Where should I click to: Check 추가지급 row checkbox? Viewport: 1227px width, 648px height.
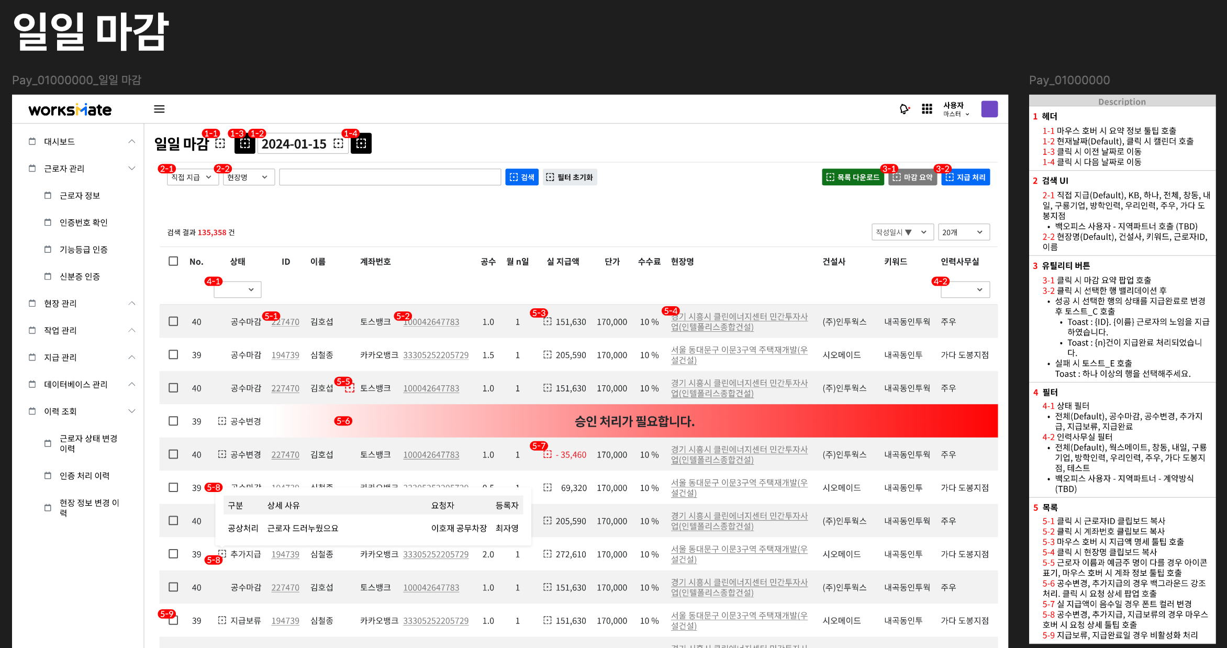click(x=173, y=554)
